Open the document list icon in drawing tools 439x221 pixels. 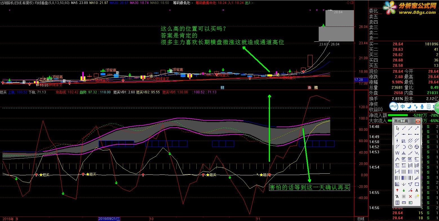397,202
